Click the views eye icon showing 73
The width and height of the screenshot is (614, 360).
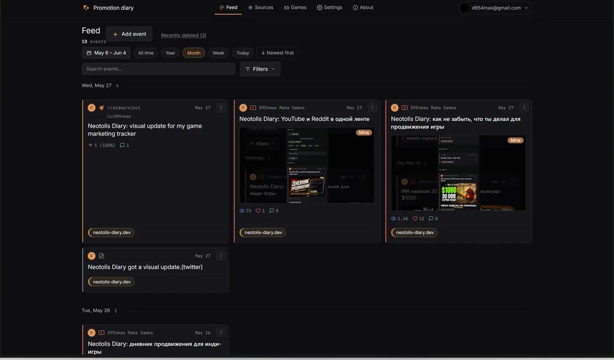click(x=242, y=211)
